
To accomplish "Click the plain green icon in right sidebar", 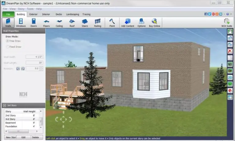I will [230, 84].
